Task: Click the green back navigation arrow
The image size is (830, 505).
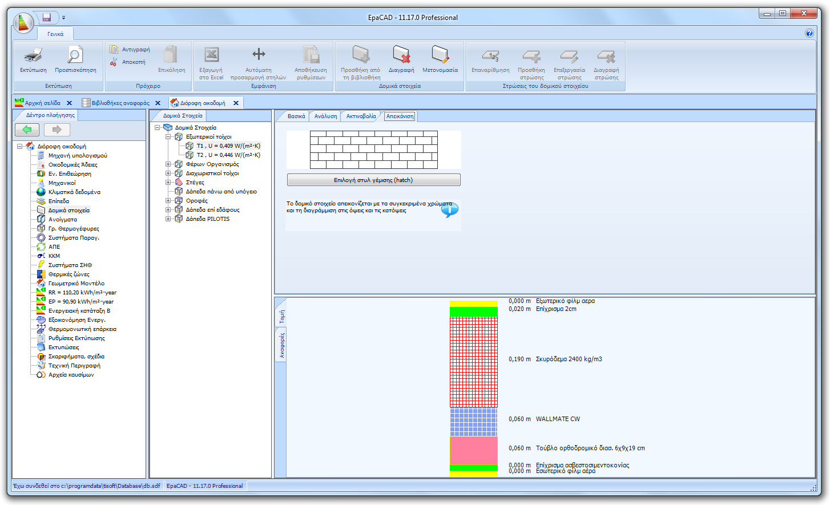Action: click(26, 130)
